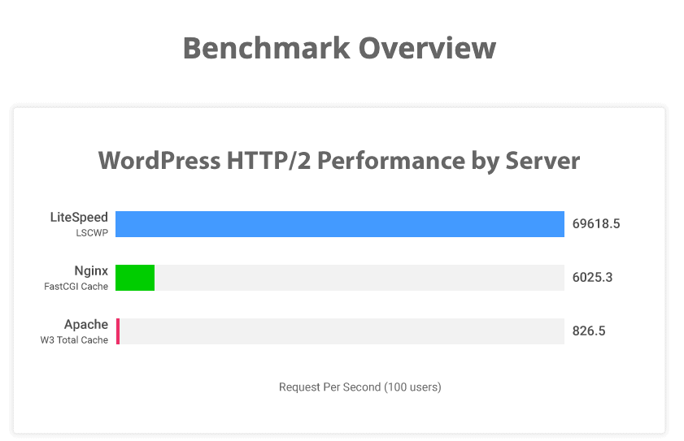Image resolution: width=684 pixels, height=441 pixels.
Task: Click the small pink Apache bar
Action: (x=118, y=331)
